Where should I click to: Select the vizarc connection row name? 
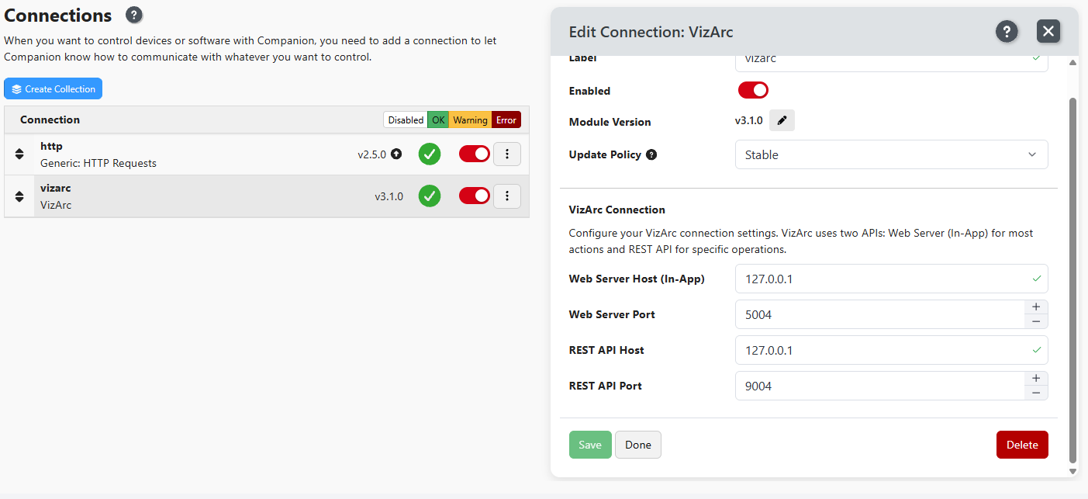coord(56,188)
